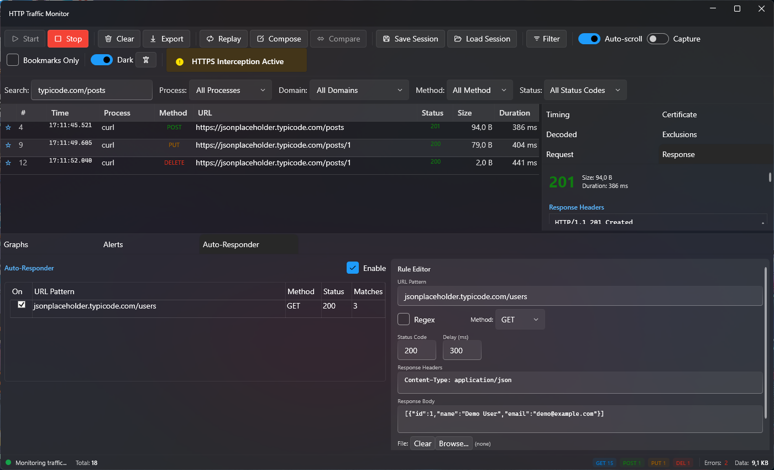Click the Decoded tab
This screenshot has height=470, width=774.
[x=562, y=134]
